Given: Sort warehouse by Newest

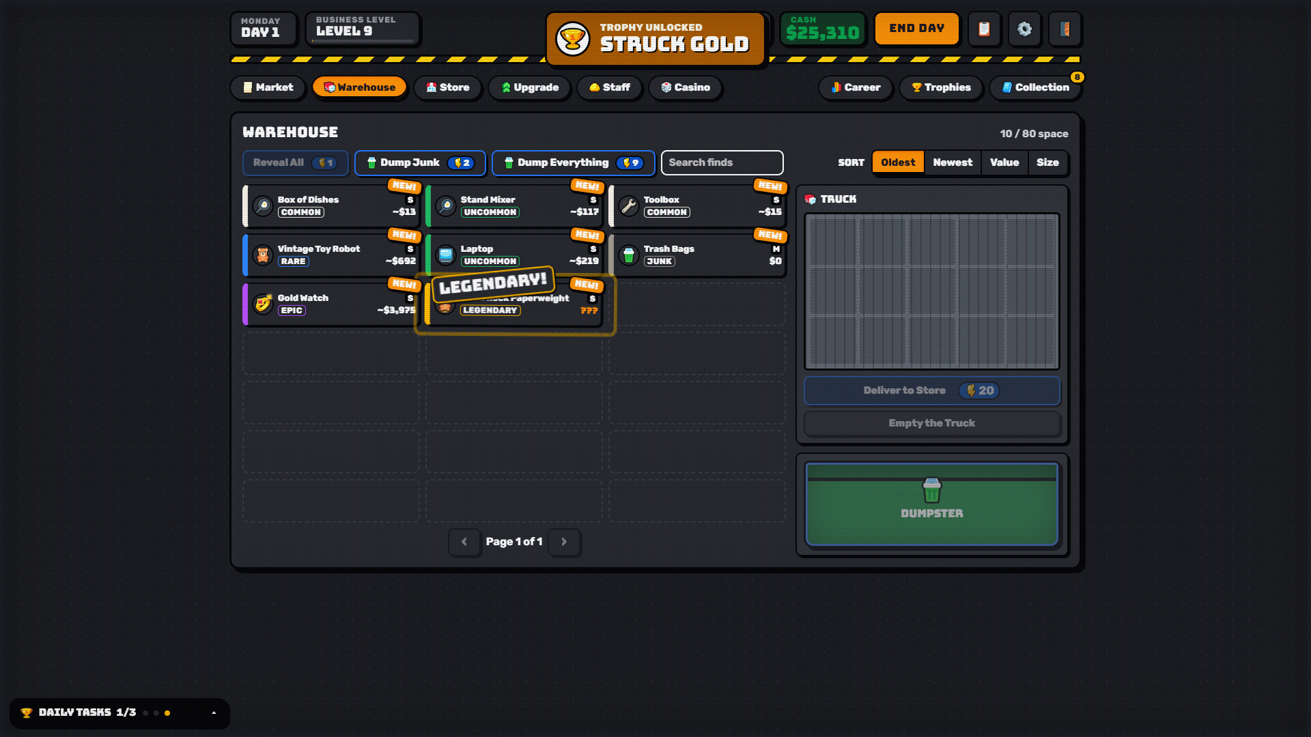Looking at the screenshot, I should pyautogui.click(x=953, y=162).
